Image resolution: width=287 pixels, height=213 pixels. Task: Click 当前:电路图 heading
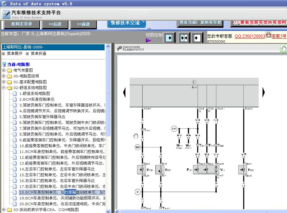tap(18, 65)
